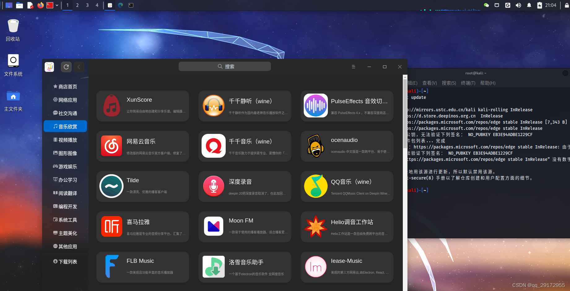Open terminal launcher dropdown arrow in panel

click(x=57, y=5)
